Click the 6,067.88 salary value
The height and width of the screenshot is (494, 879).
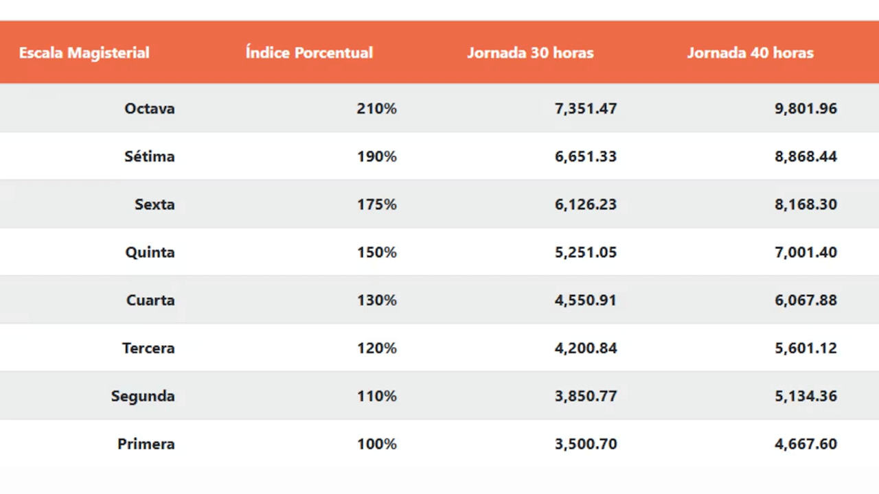pyautogui.click(x=806, y=301)
